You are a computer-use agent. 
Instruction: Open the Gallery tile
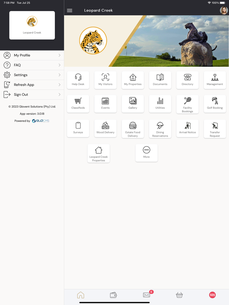coord(133,104)
